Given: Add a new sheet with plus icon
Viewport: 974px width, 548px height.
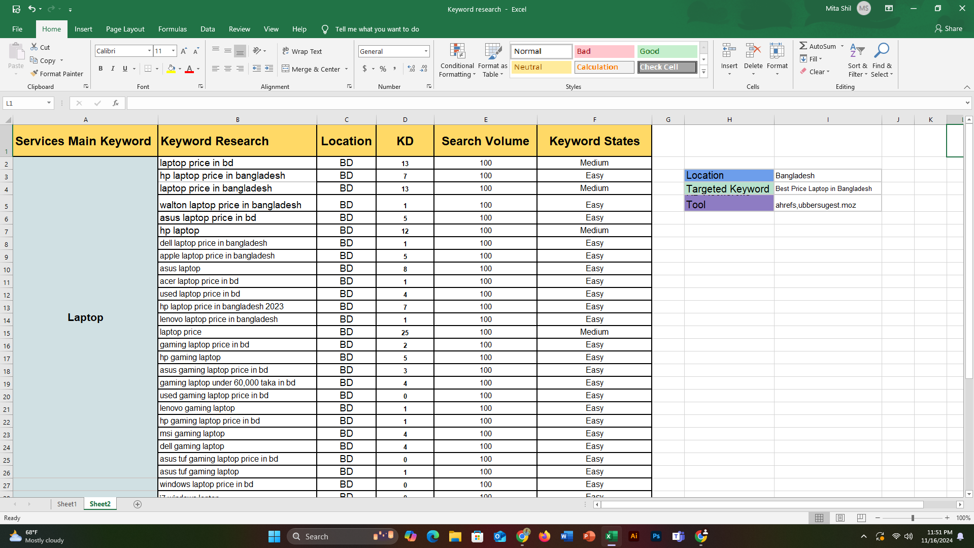Looking at the screenshot, I should 138,504.
